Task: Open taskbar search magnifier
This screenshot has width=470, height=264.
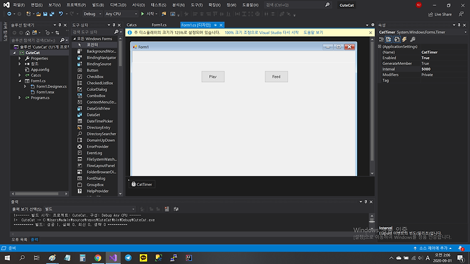Action: (x=22, y=258)
